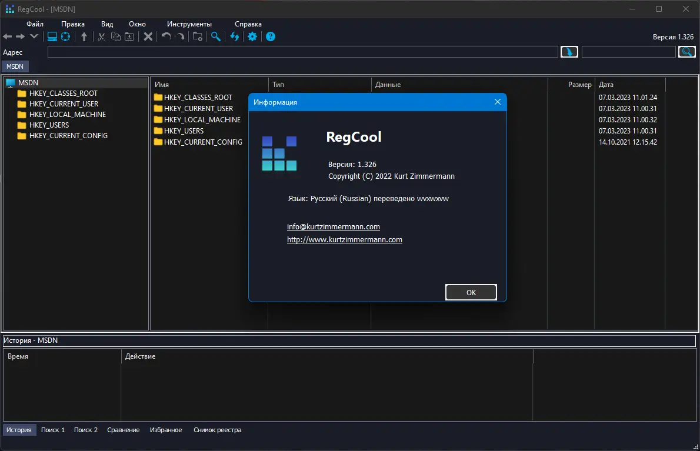Click the New key folder icon

[198, 36]
